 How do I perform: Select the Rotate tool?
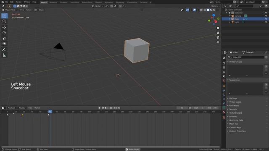click(x=5, y=33)
